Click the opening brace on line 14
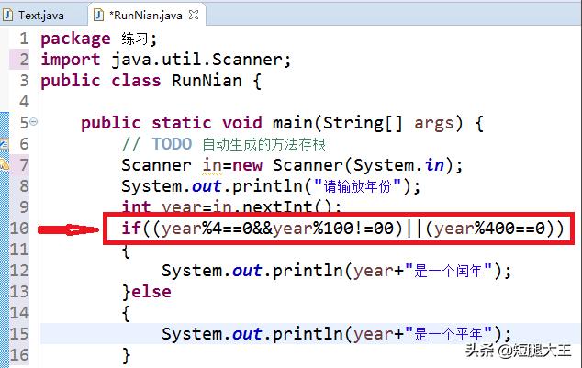This screenshot has height=368, width=582. 126,314
